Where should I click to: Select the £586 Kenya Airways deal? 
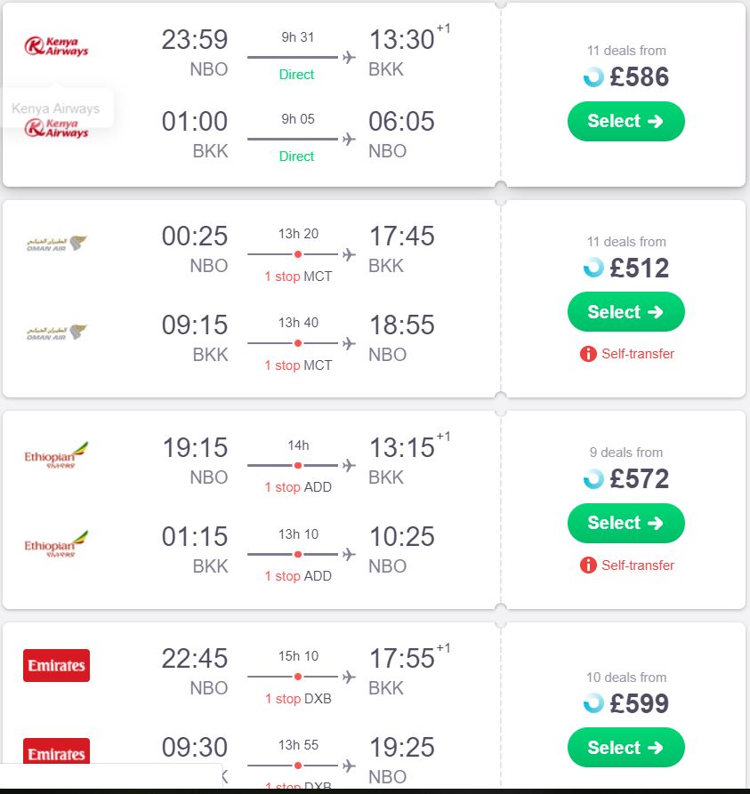click(625, 121)
